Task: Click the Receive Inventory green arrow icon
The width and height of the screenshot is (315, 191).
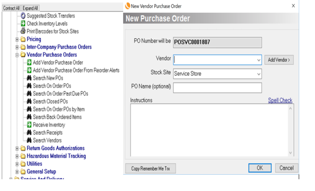Action: (x=29, y=125)
